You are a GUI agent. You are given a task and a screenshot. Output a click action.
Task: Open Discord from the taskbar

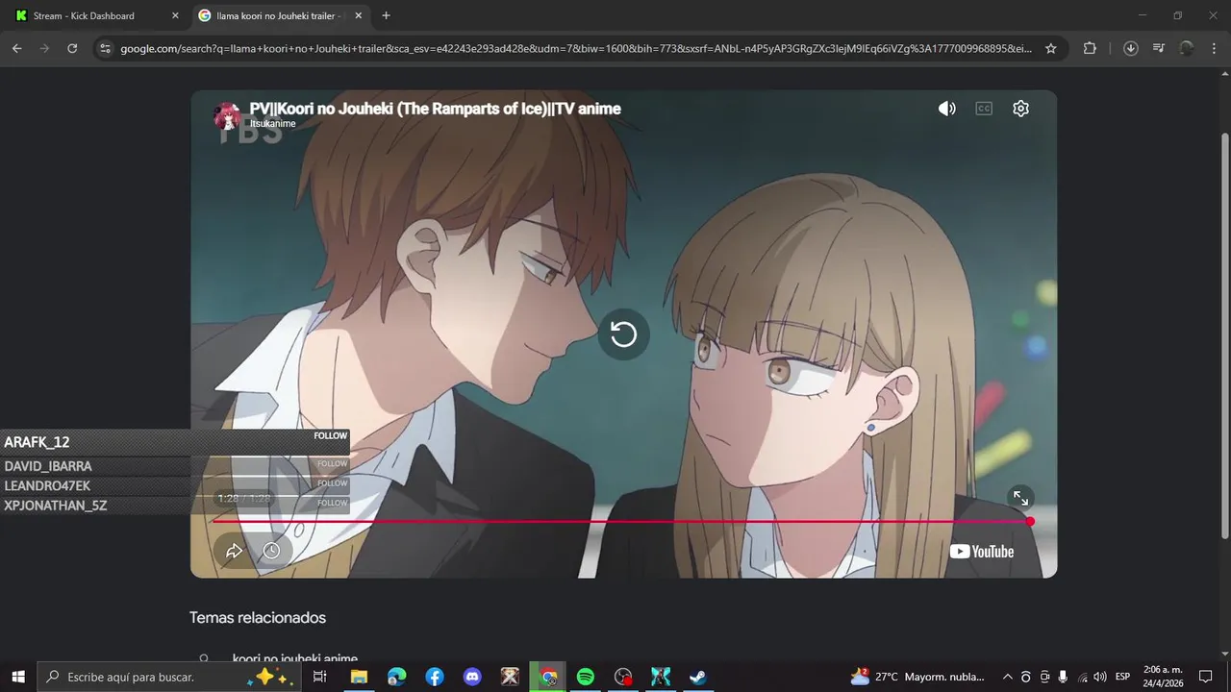click(x=472, y=677)
